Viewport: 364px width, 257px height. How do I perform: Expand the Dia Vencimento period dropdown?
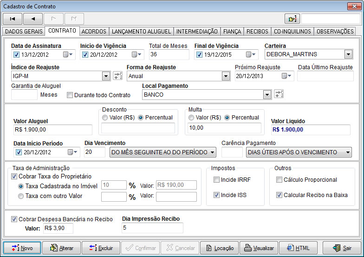point(212,152)
